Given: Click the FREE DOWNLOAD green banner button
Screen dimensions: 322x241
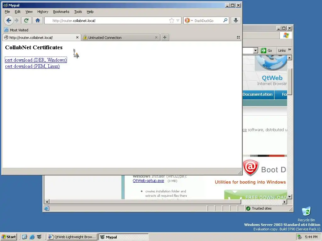Looking at the screenshot, I should 256,195.
